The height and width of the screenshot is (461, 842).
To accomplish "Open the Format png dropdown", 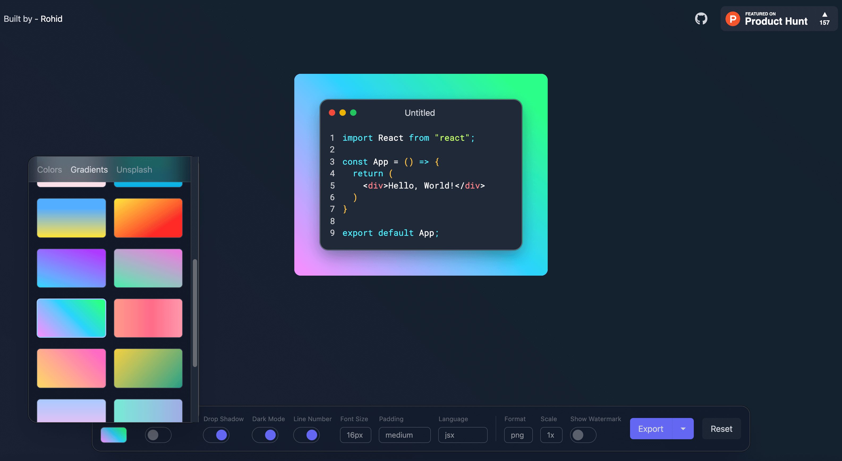I will tap(518, 435).
